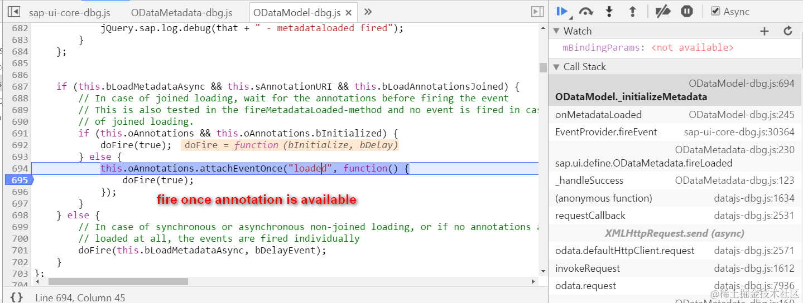The width and height of the screenshot is (803, 303).
Task: Collapse the Call Stack section
Action: tap(556, 67)
